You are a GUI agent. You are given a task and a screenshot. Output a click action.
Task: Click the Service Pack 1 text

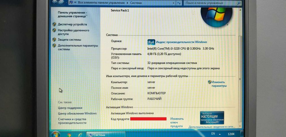click(x=120, y=10)
